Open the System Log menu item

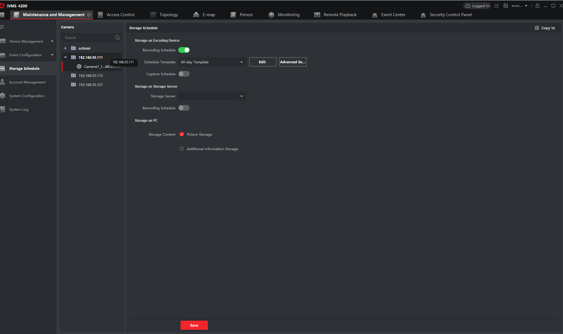click(19, 110)
